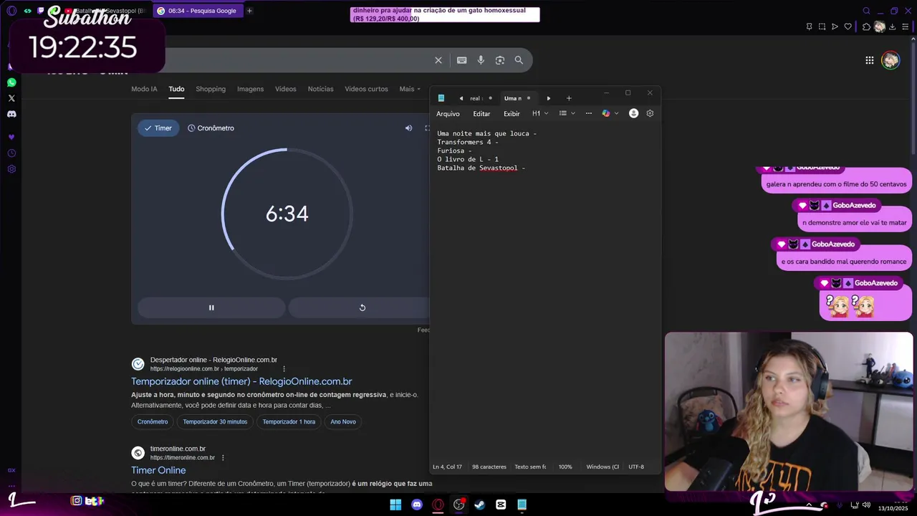Expand the list formatting dropdown in Notepad

pos(567,113)
